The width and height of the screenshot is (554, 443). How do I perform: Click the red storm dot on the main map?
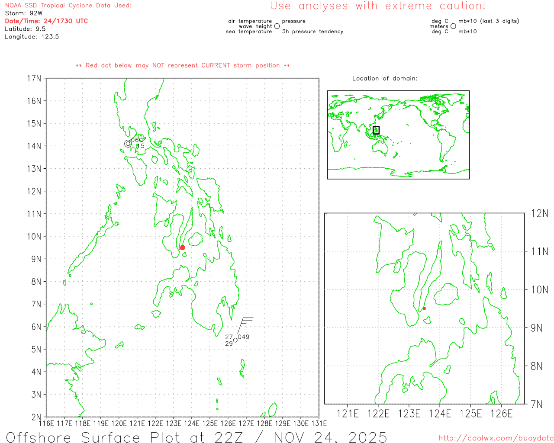tap(182, 247)
